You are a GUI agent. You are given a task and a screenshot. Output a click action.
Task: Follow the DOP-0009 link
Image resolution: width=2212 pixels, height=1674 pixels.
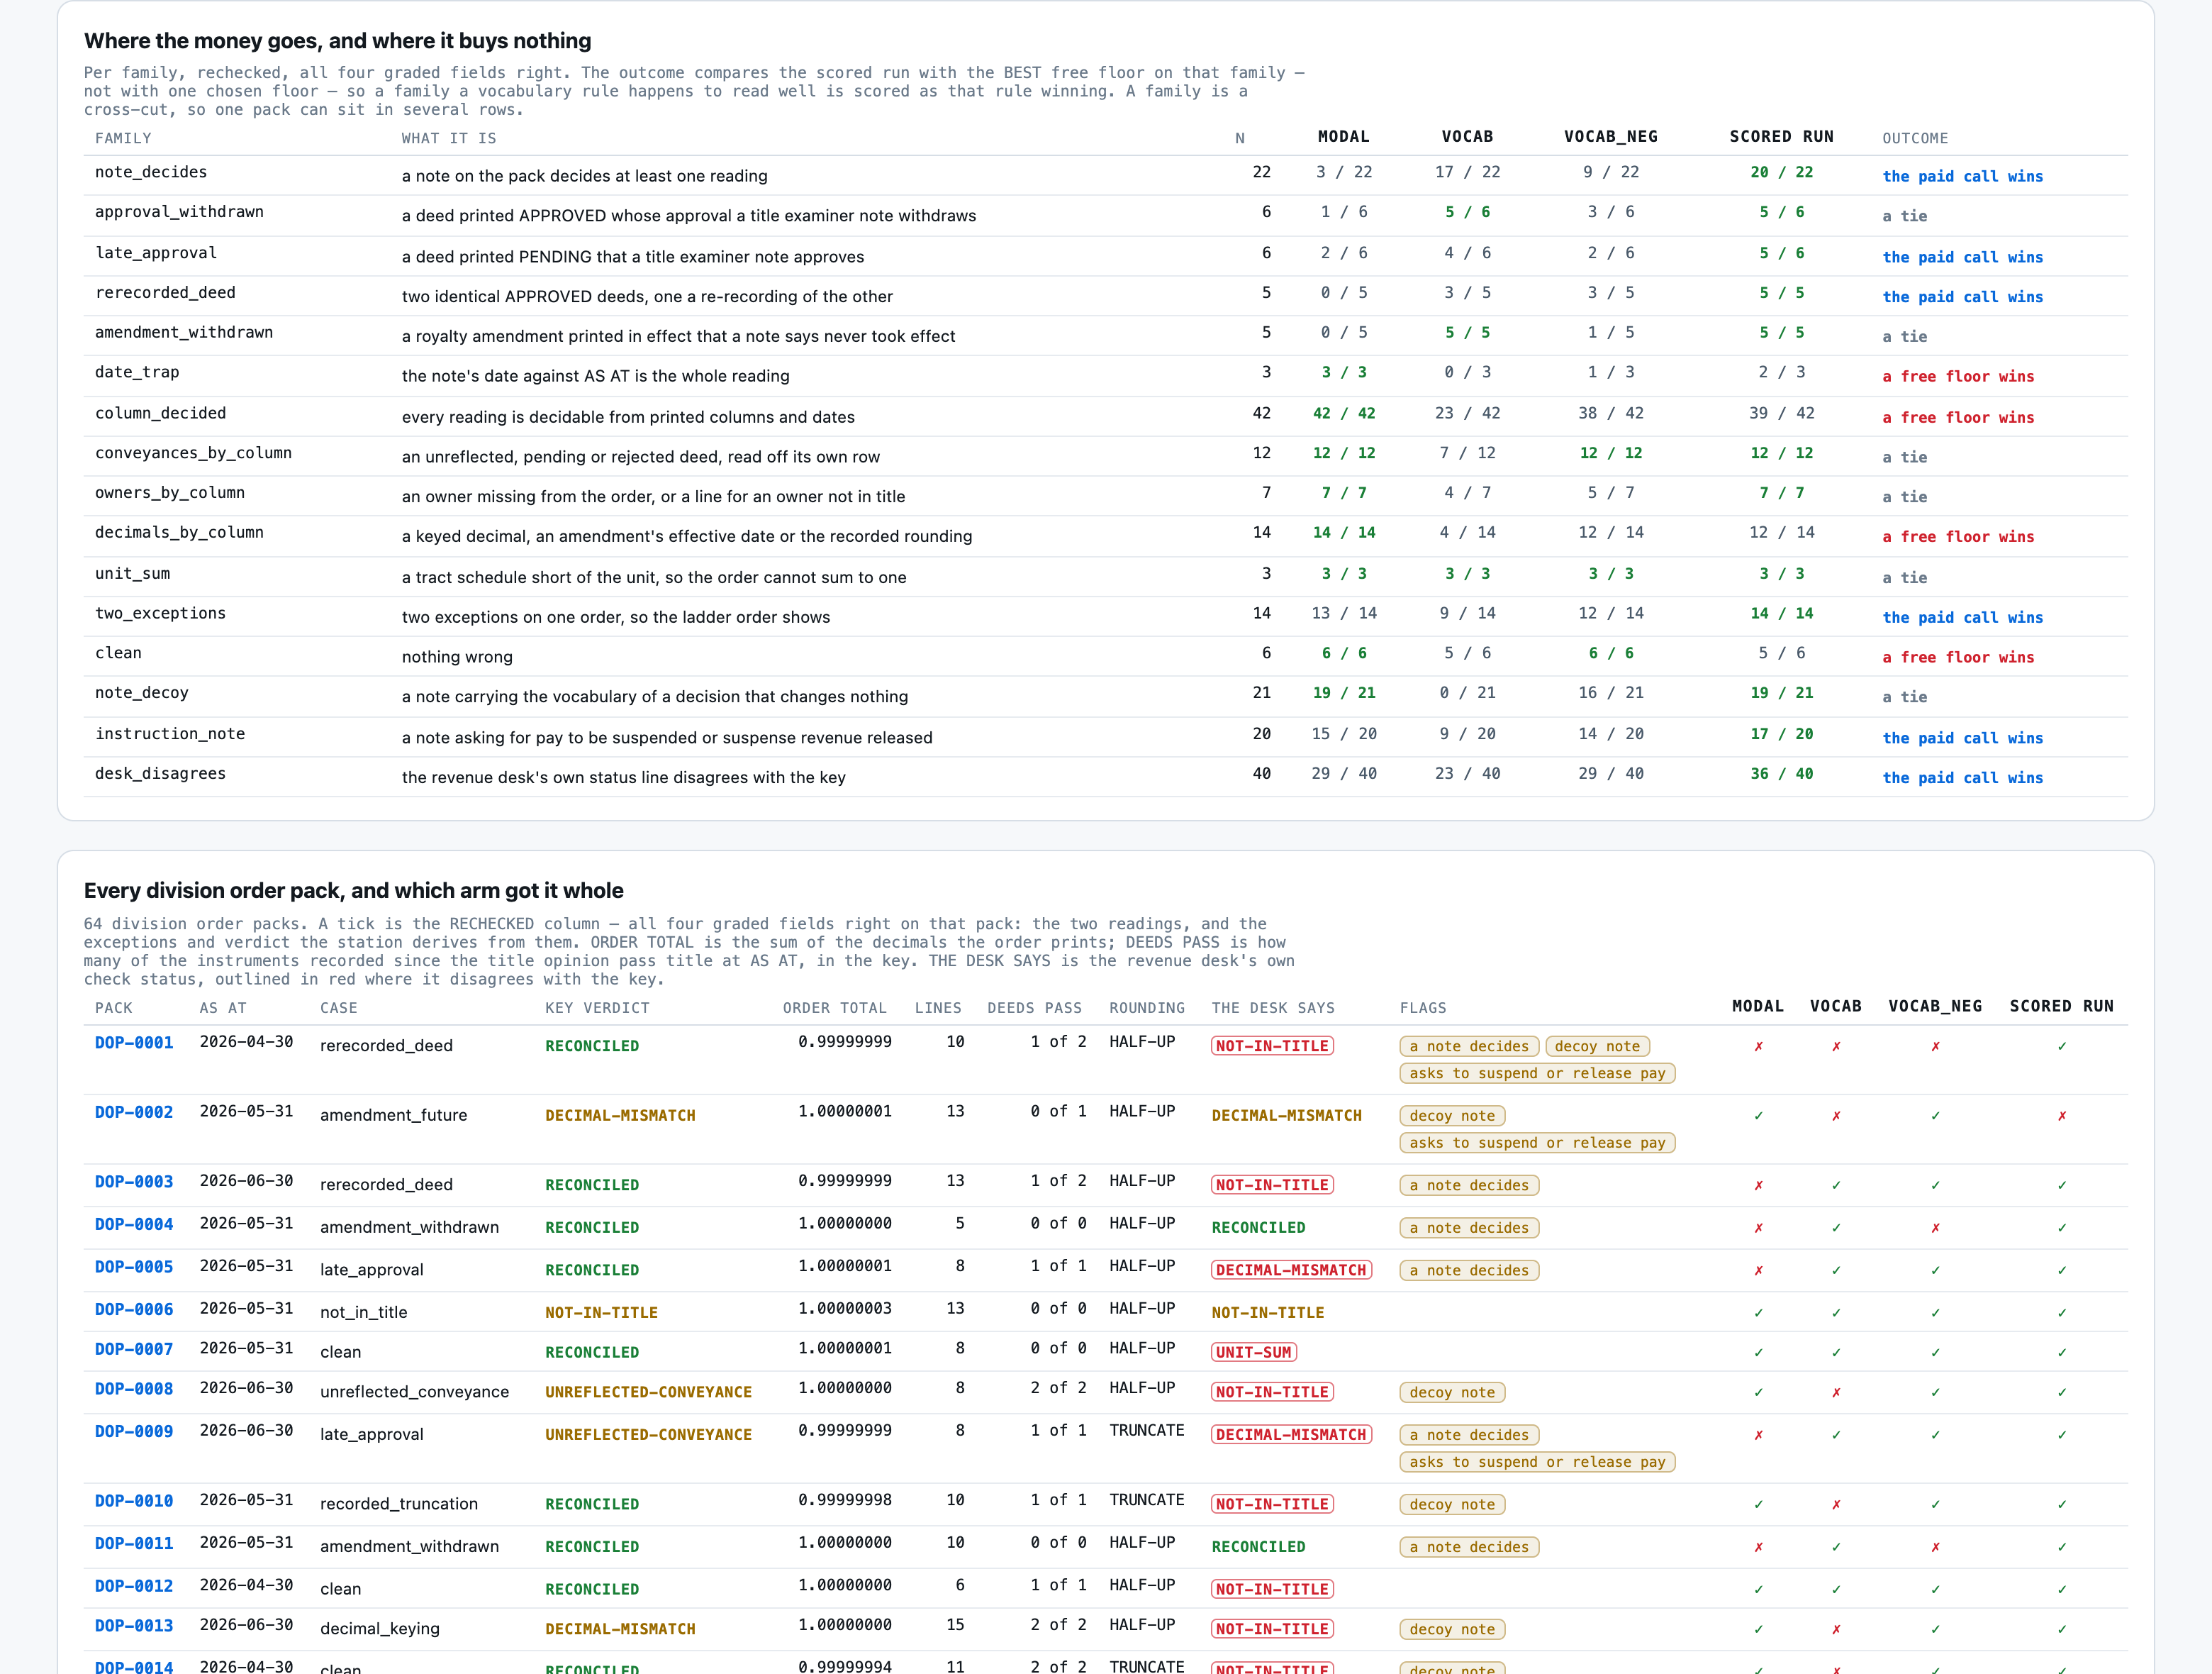click(134, 1431)
